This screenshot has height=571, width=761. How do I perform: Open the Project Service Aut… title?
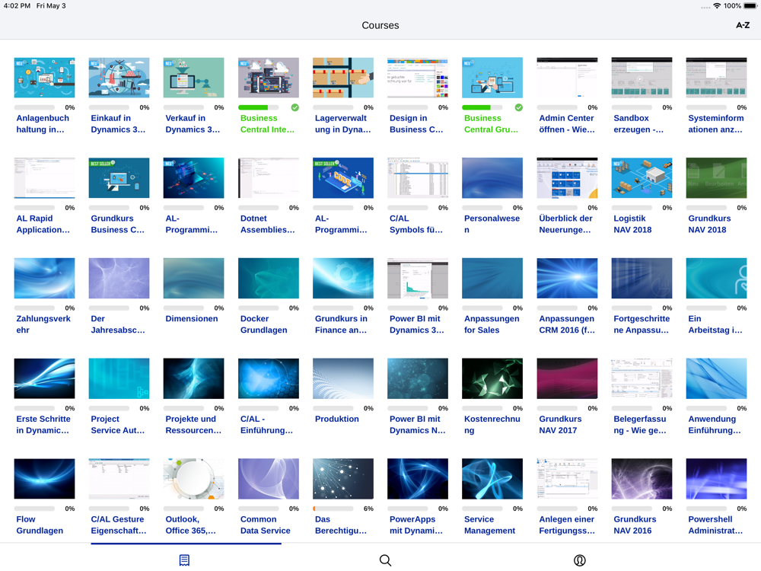click(x=117, y=424)
